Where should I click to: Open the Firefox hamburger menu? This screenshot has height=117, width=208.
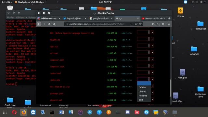point(169,24)
